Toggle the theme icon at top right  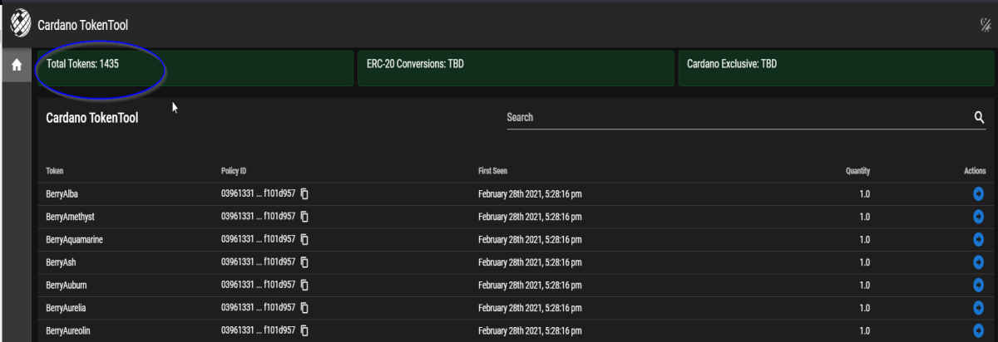coord(984,26)
